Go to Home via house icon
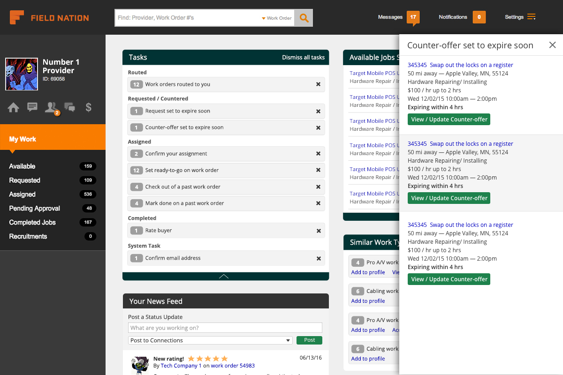This screenshot has height=375, width=563. point(14,107)
